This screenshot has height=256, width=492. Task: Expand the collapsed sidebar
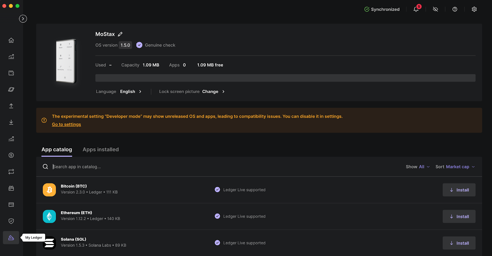pyautogui.click(x=23, y=19)
